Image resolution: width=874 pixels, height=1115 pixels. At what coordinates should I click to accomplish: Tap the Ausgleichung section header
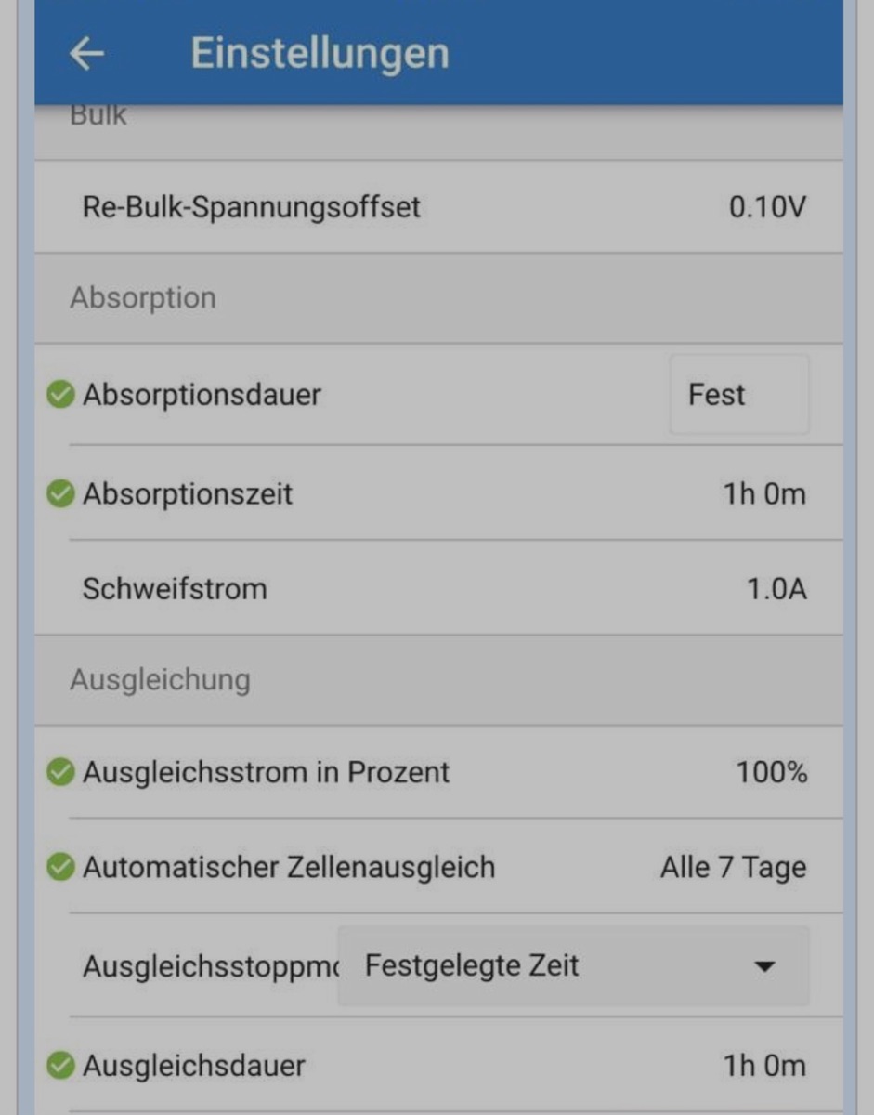click(160, 680)
